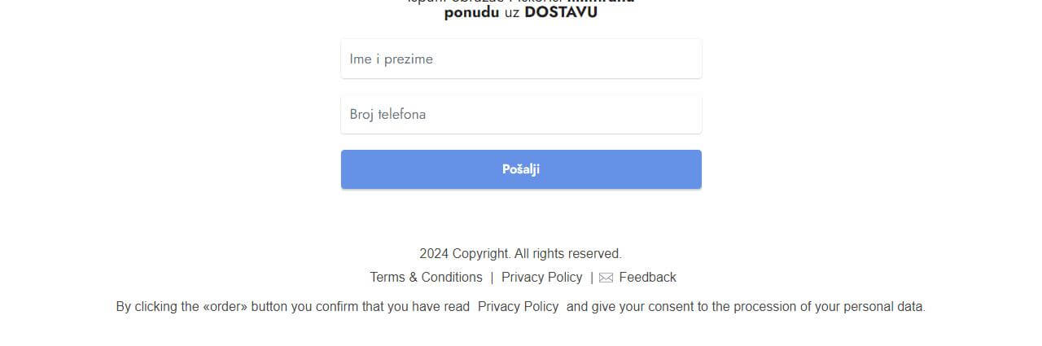Click the envelope icon beside Feedback
Screen dimensions: 1042x346
tap(606, 278)
